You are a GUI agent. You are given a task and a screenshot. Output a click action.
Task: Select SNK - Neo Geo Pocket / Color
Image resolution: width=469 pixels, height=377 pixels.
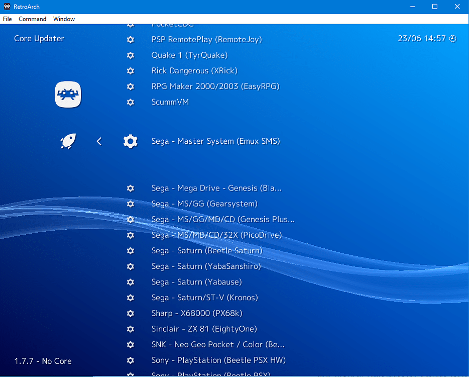218,344
